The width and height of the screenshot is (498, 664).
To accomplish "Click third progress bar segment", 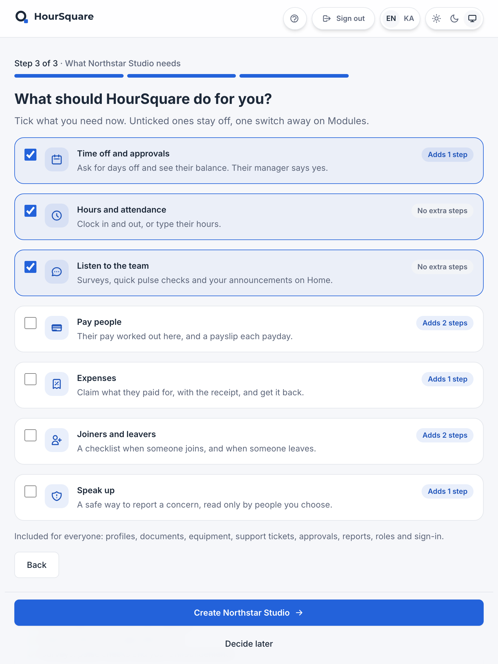I will click(294, 76).
